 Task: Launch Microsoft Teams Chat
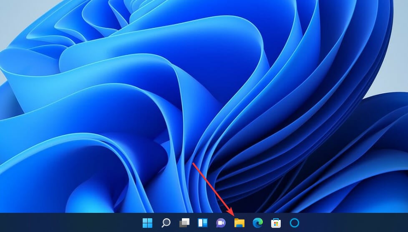tap(221, 223)
